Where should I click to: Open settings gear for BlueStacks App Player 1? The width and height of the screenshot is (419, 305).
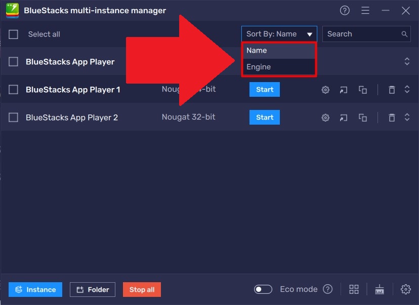325,90
